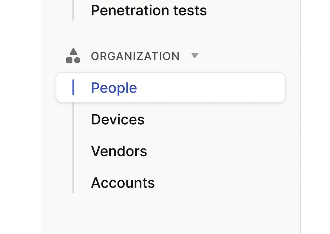Image resolution: width=330 pixels, height=234 pixels.
Task: Click the circle shape in the Organization icon
Action: tap(77, 60)
